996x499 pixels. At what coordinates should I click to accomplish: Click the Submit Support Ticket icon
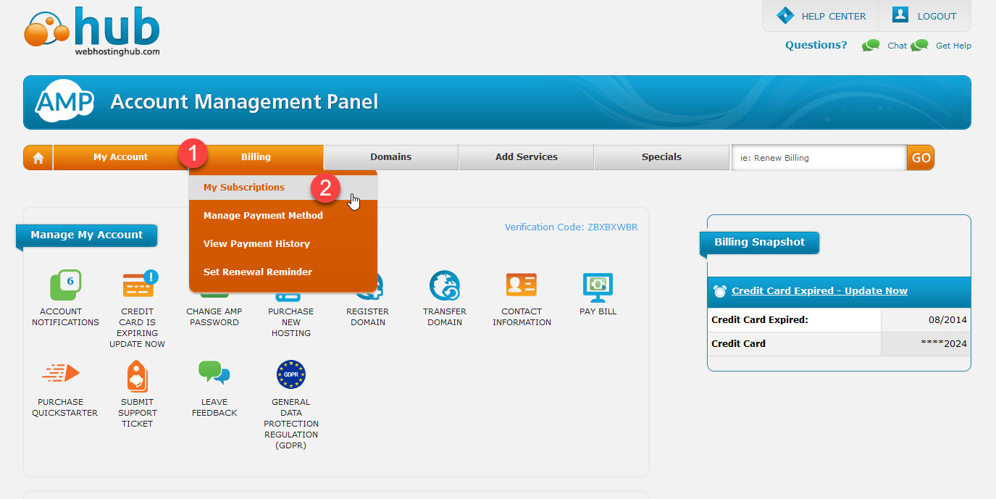(137, 375)
